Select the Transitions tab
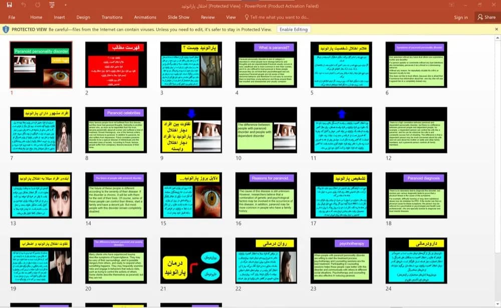The width and height of the screenshot is (501, 308). point(112,17)
